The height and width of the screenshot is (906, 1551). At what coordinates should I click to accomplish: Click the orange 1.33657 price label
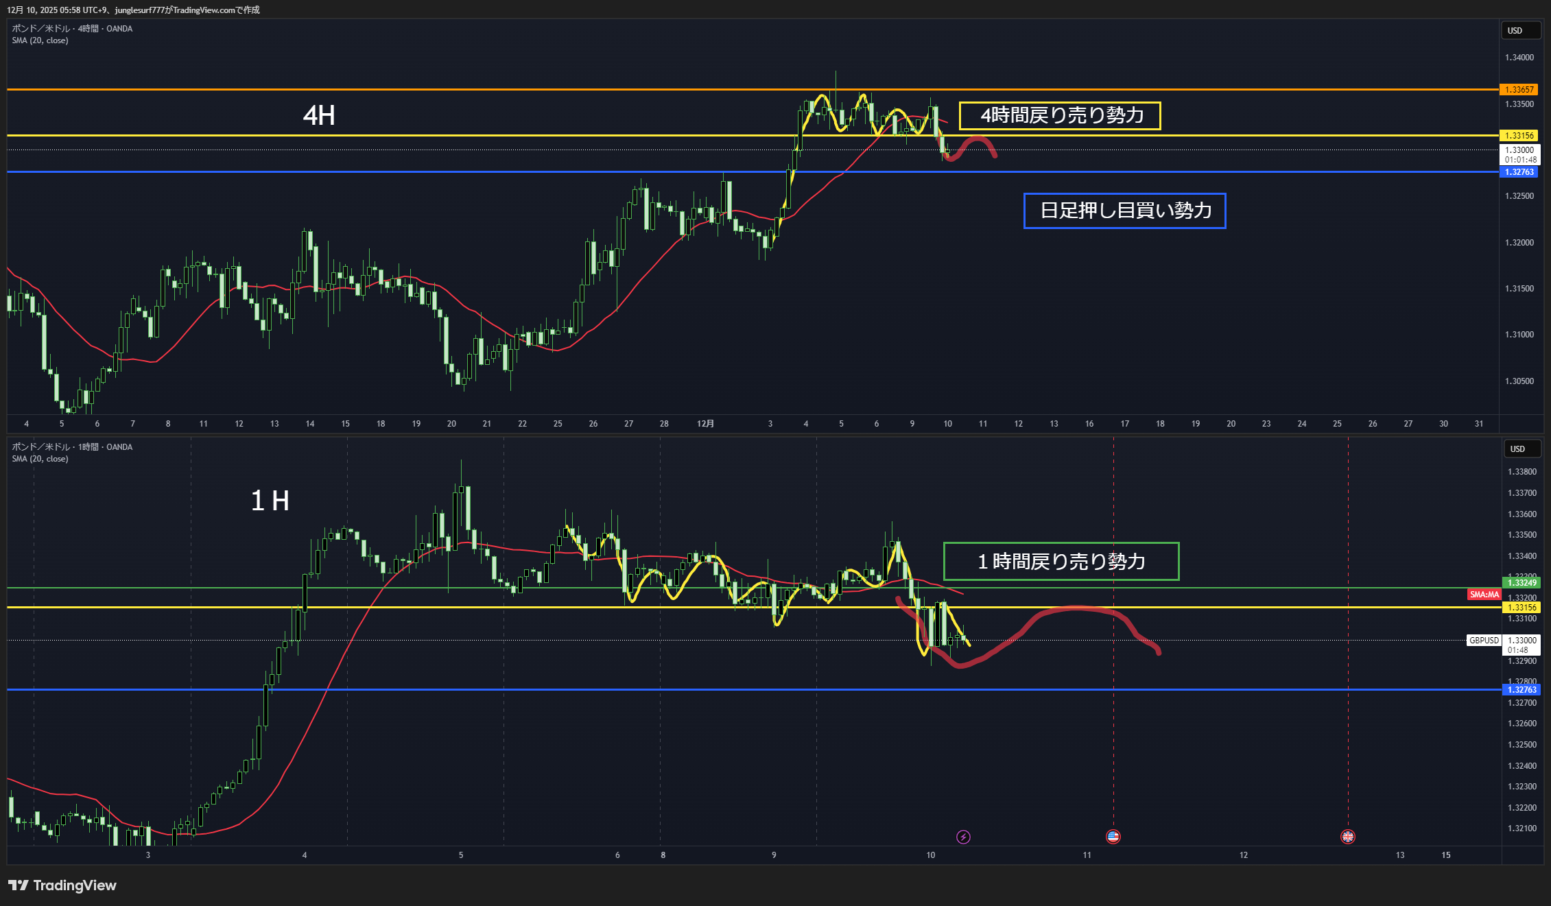tap(1519, 90)
